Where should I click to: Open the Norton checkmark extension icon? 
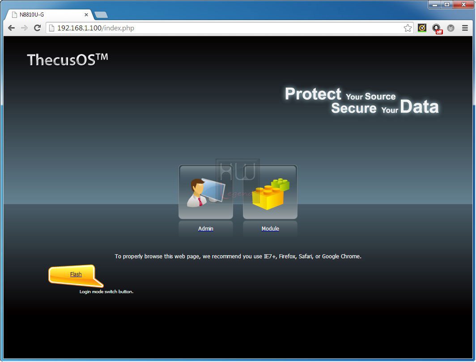click(422, 28)
